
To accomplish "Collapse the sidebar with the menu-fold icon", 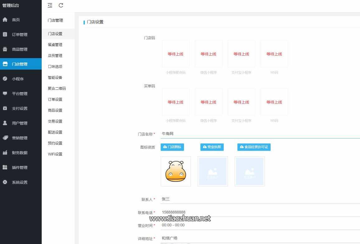I will (x=50, y=5).
